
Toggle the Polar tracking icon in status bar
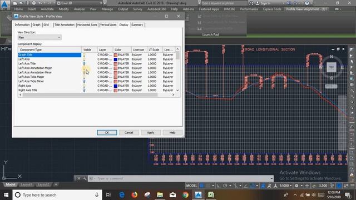coord(225,186)
